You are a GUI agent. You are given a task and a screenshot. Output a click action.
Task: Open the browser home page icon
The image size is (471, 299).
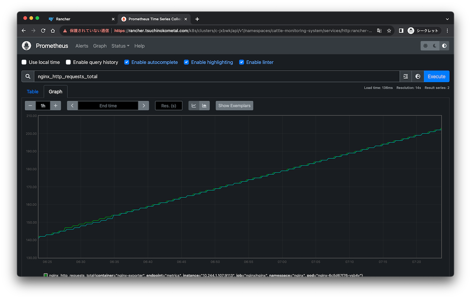(x=53, y=31)
